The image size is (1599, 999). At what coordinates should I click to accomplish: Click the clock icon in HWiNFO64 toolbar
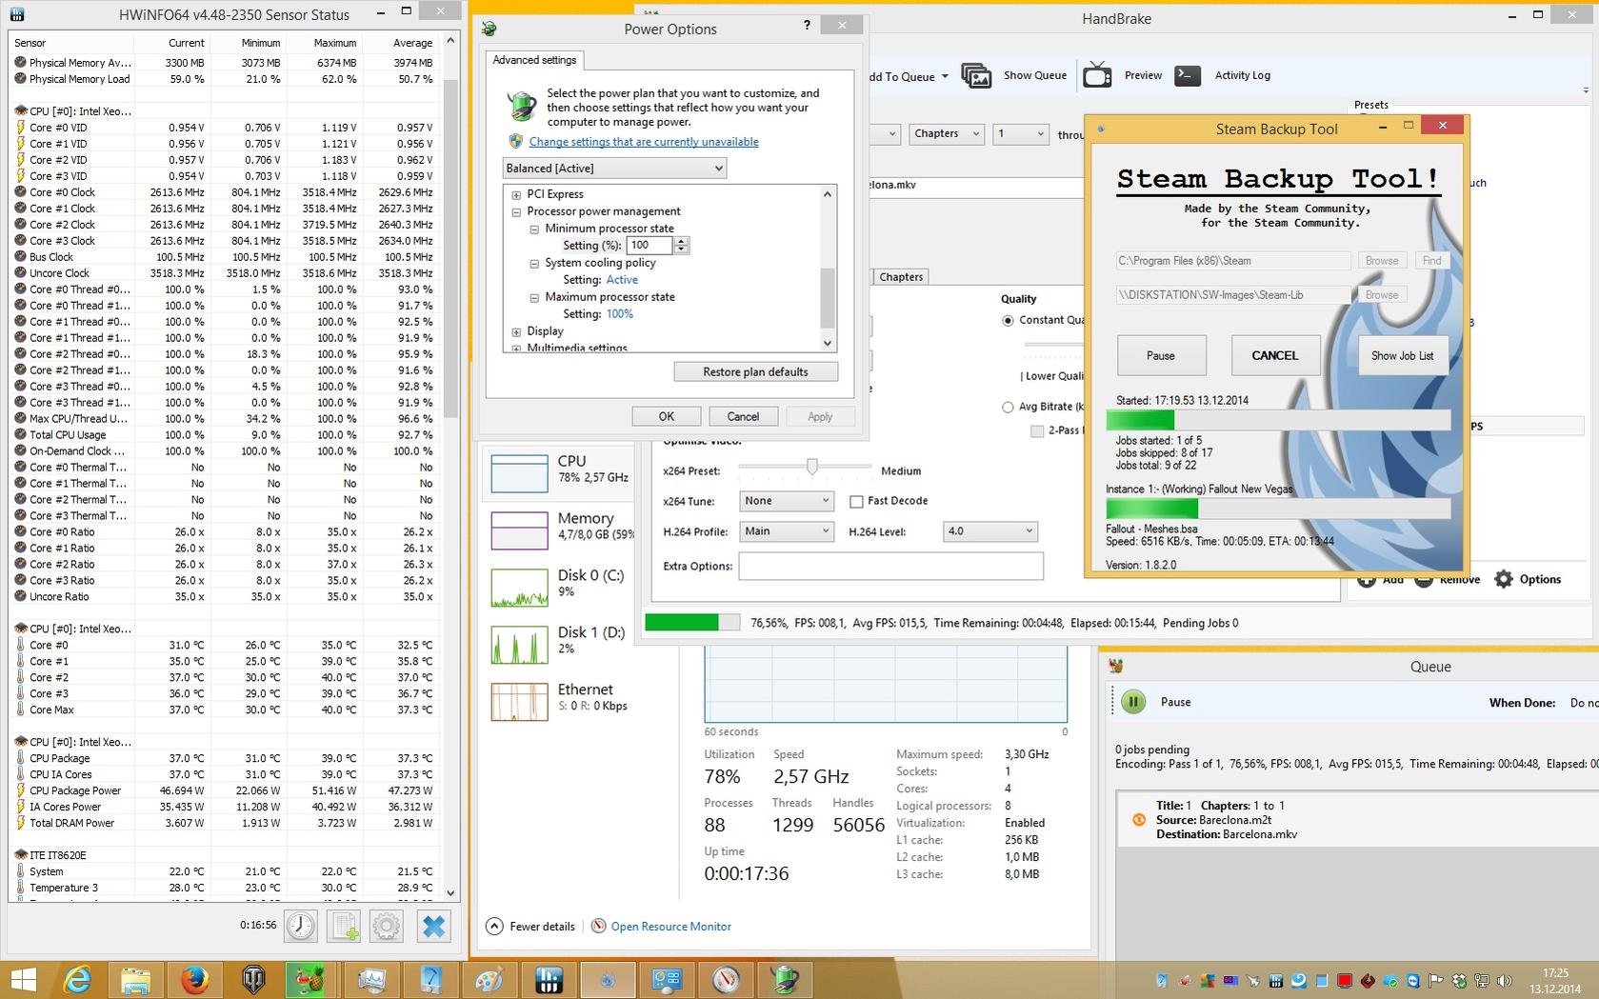point(301,926)
